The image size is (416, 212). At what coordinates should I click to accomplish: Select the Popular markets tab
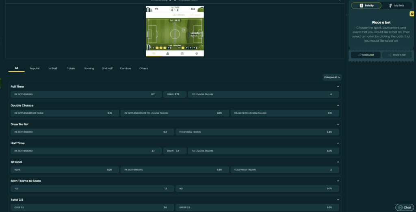click(x=35, y=69)
